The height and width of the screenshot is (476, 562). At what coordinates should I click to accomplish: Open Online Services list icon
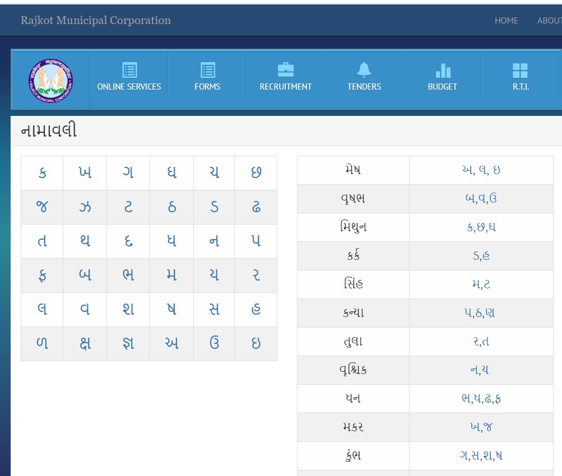pyautogui.click(x=129, y=70)
